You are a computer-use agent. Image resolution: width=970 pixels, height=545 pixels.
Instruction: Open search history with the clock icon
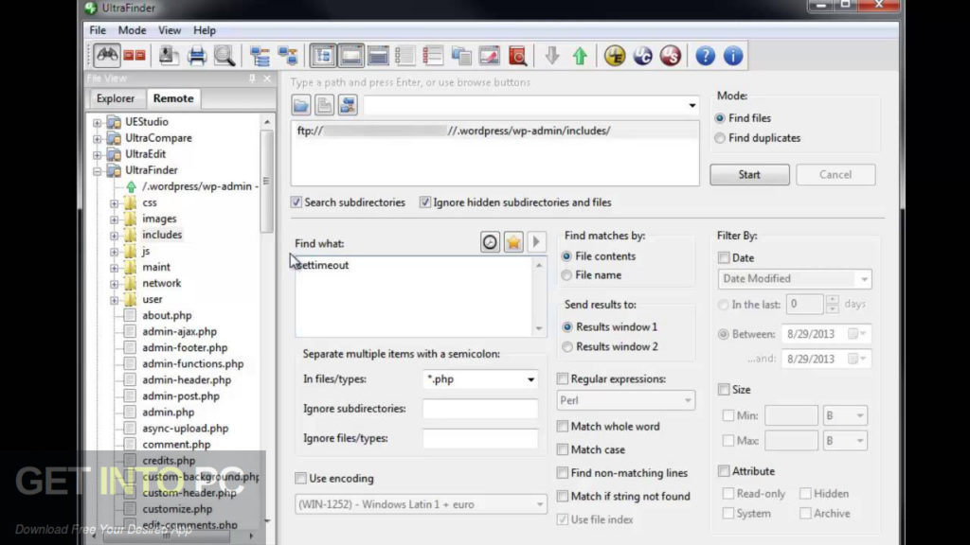click(x=490, y=242)
